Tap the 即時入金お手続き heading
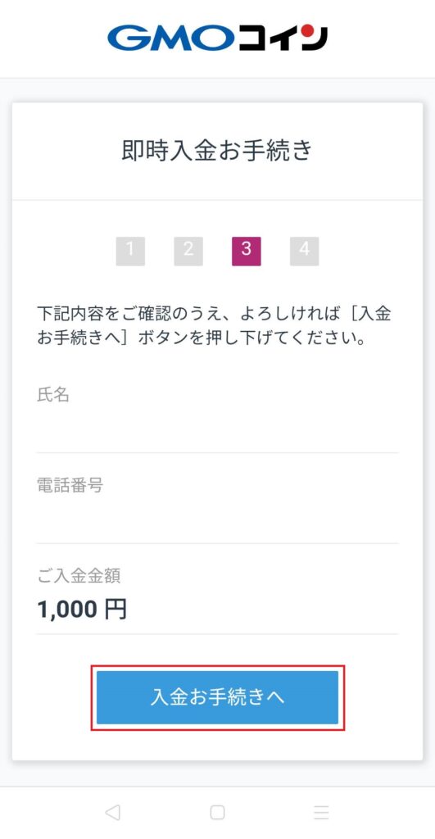Viewport: 435px width, 839px height. click(217, 151)
